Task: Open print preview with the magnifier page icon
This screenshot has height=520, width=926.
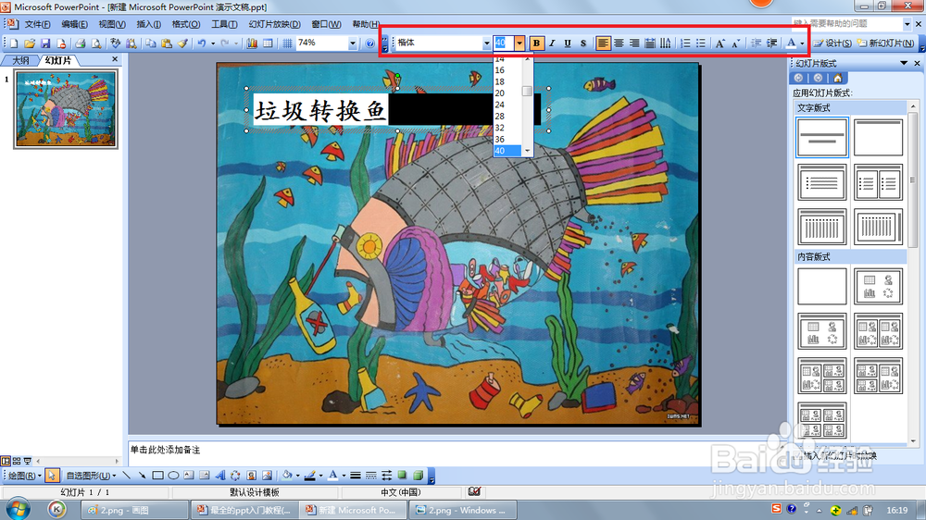Action: 95,43
